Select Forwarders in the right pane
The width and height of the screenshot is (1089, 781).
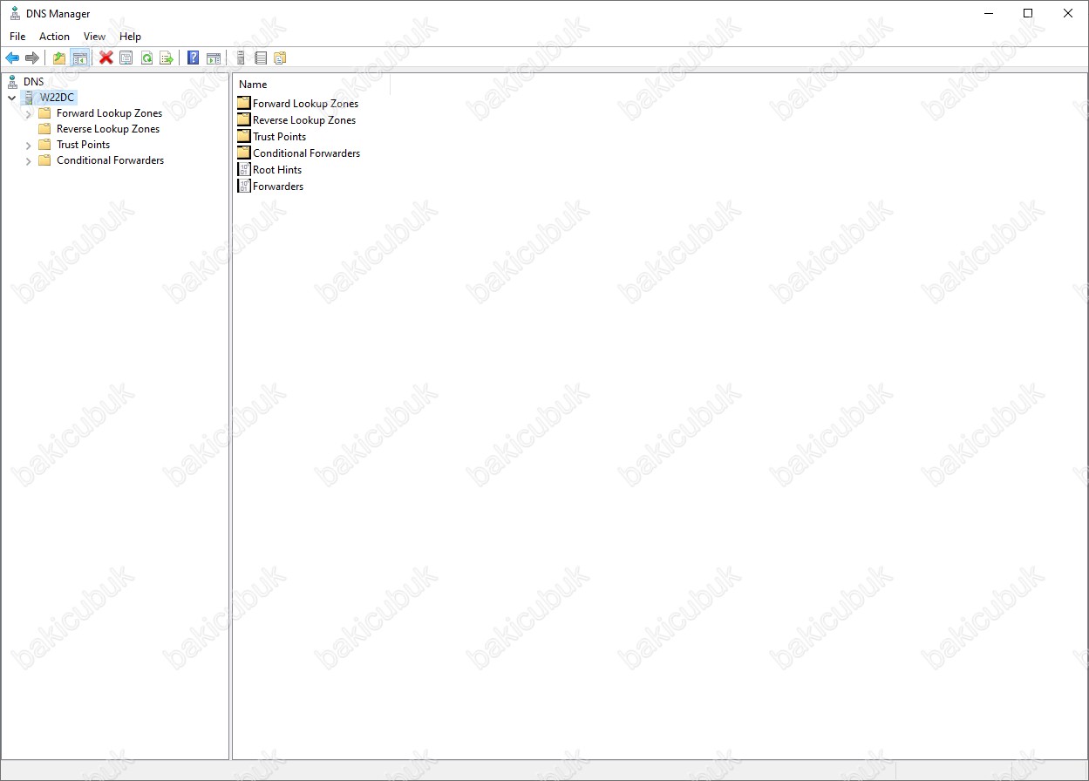point(277,187)
